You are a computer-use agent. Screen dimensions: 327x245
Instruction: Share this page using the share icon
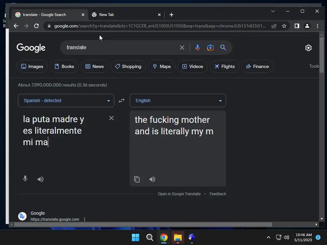(274, 26)
